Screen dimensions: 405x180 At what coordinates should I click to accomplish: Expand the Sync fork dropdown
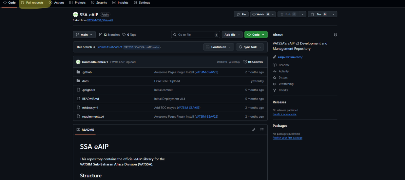[x=250, y=47]
